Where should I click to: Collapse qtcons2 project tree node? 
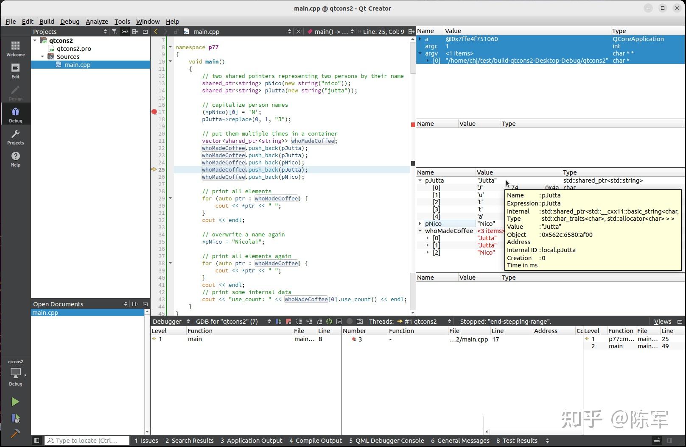pyautogui.click(x=35, y=41)
